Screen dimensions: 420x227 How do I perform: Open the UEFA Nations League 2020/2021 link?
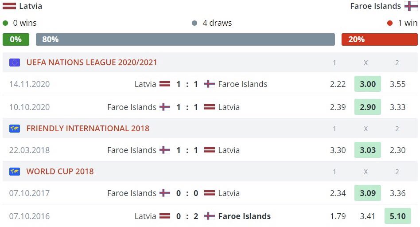coord(92,63)
